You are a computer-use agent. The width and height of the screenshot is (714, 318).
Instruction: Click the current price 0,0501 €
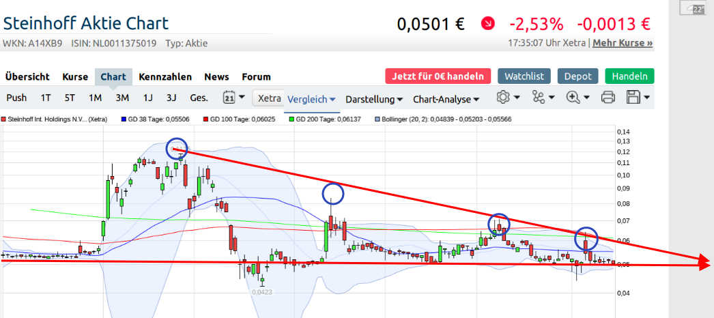pyautogui.click(x=431, y=24)
